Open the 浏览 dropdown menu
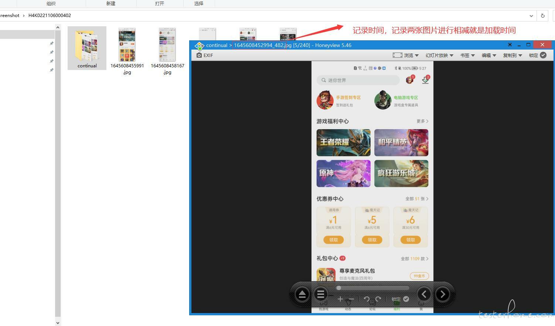This screenshot has height=326, width=555. point(411,55)
